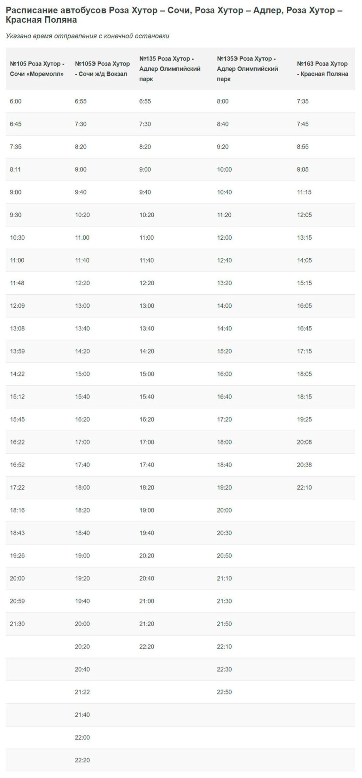Select the 16:45 time in route 163
Screen dimensions: 362x778
click(304, 329)
